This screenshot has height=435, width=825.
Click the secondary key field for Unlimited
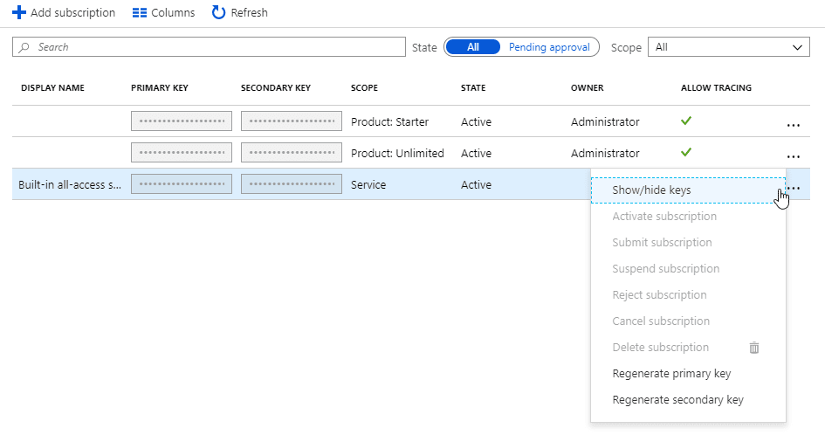coord(291,153)
